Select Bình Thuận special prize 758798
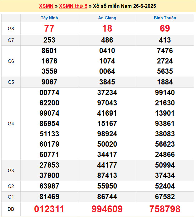The width and height of the screenshot is (196, 217). point(165,209)
